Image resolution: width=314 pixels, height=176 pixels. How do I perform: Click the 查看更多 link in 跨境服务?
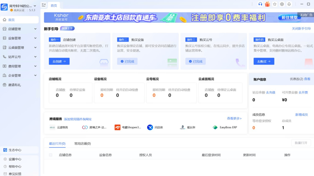[x=234, y=119]
